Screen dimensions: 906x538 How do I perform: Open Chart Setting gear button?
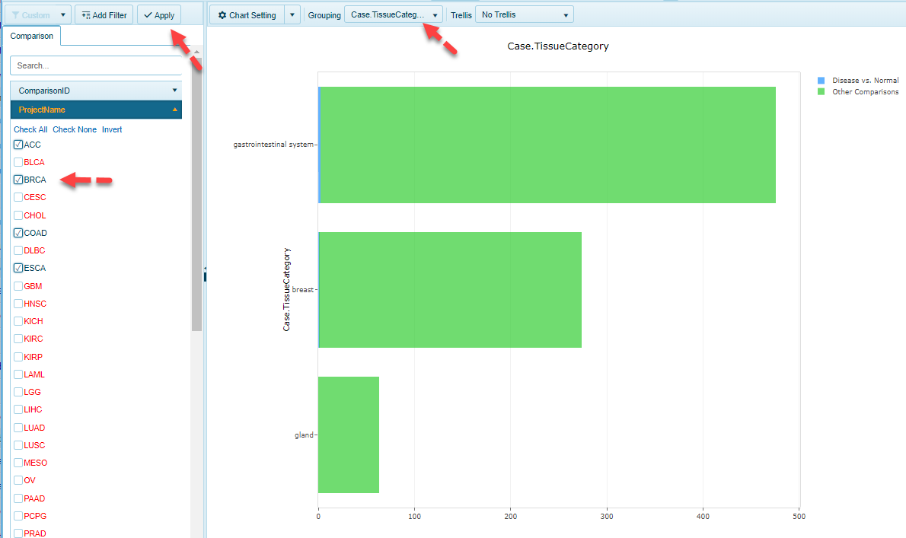[247, 15]
